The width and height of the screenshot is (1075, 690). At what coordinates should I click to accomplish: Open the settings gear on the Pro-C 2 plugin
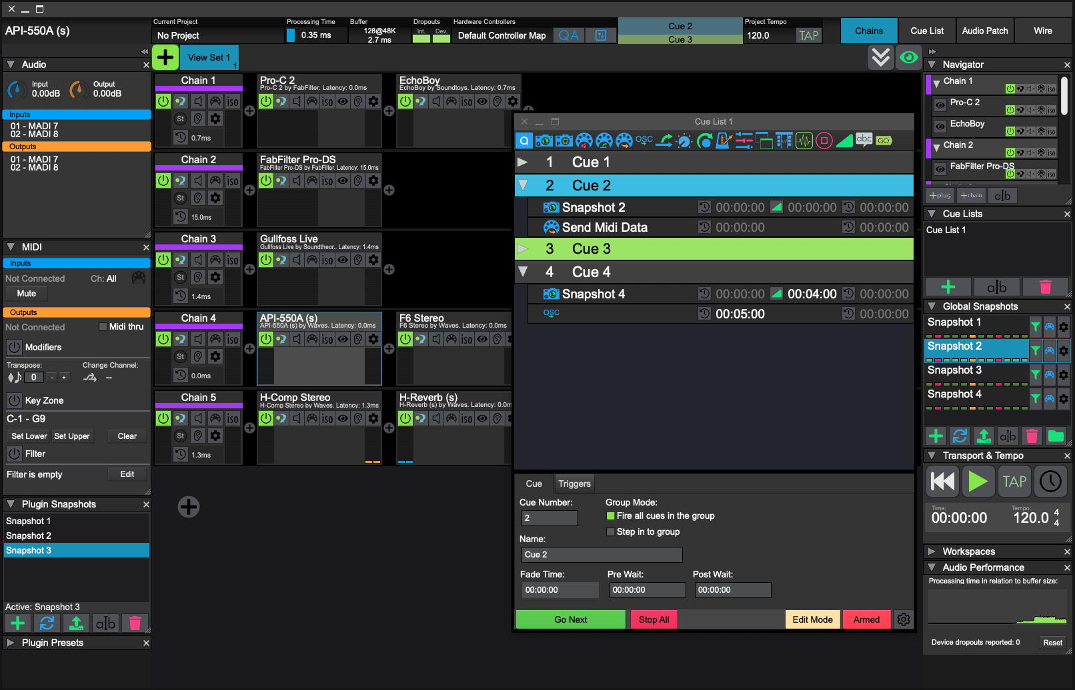click(x=373, y=101)
